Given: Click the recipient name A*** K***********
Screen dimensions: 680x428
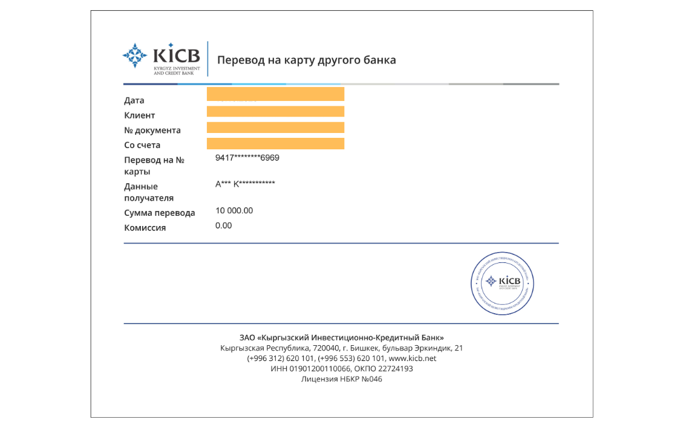Looking at the screenshot, I should [x=245, y=184].
